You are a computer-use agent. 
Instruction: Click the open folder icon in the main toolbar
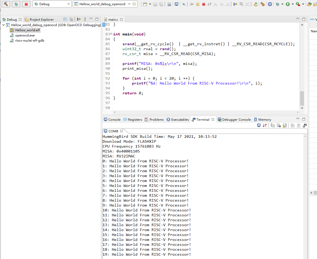click(x=309, y=4)
